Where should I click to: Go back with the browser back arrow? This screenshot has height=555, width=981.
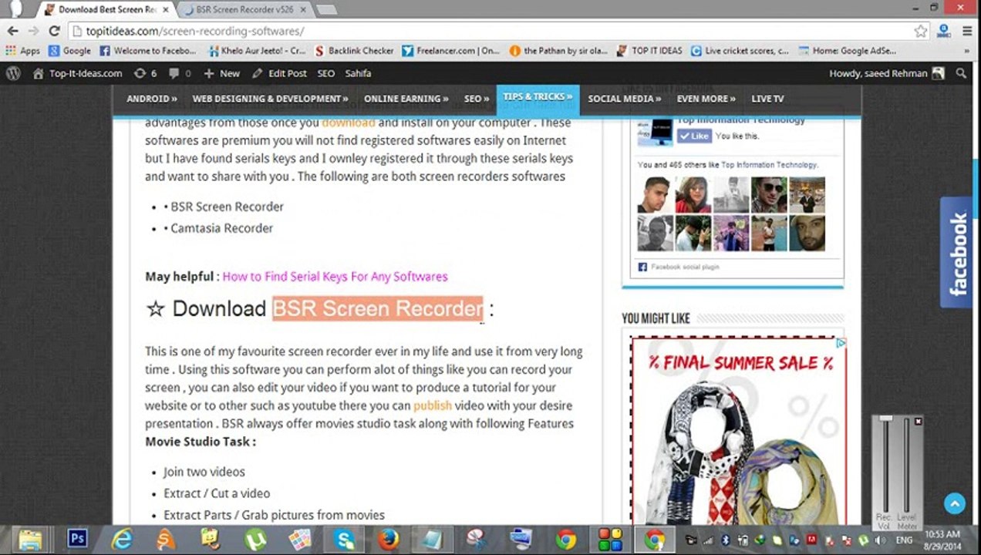tap(12, 31)
